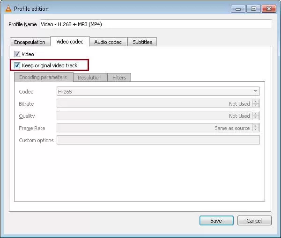
Task: Maximize the Profile edition window
Action: click(253, 9)
